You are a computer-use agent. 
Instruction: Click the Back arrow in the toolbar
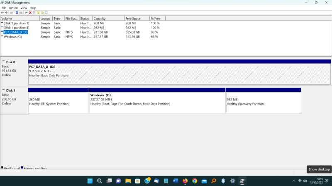pos(2,13)
